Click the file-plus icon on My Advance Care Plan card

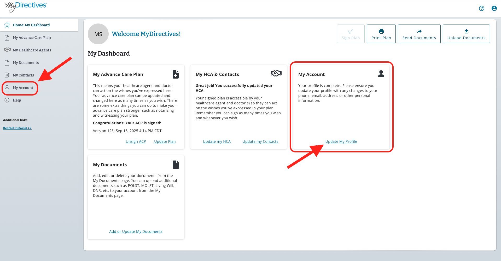click(x=176, y=74)
